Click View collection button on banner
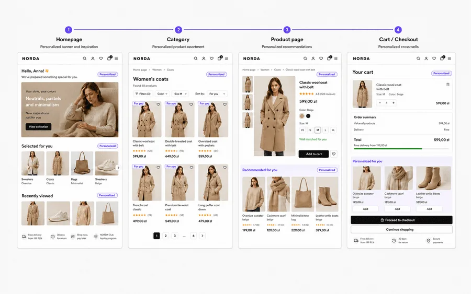This screenshot has height=294, width=471. pos(38,127)
